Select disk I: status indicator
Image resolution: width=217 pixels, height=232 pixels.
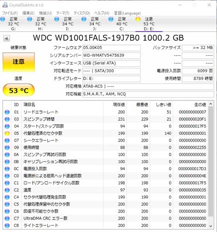coord(57,19)
